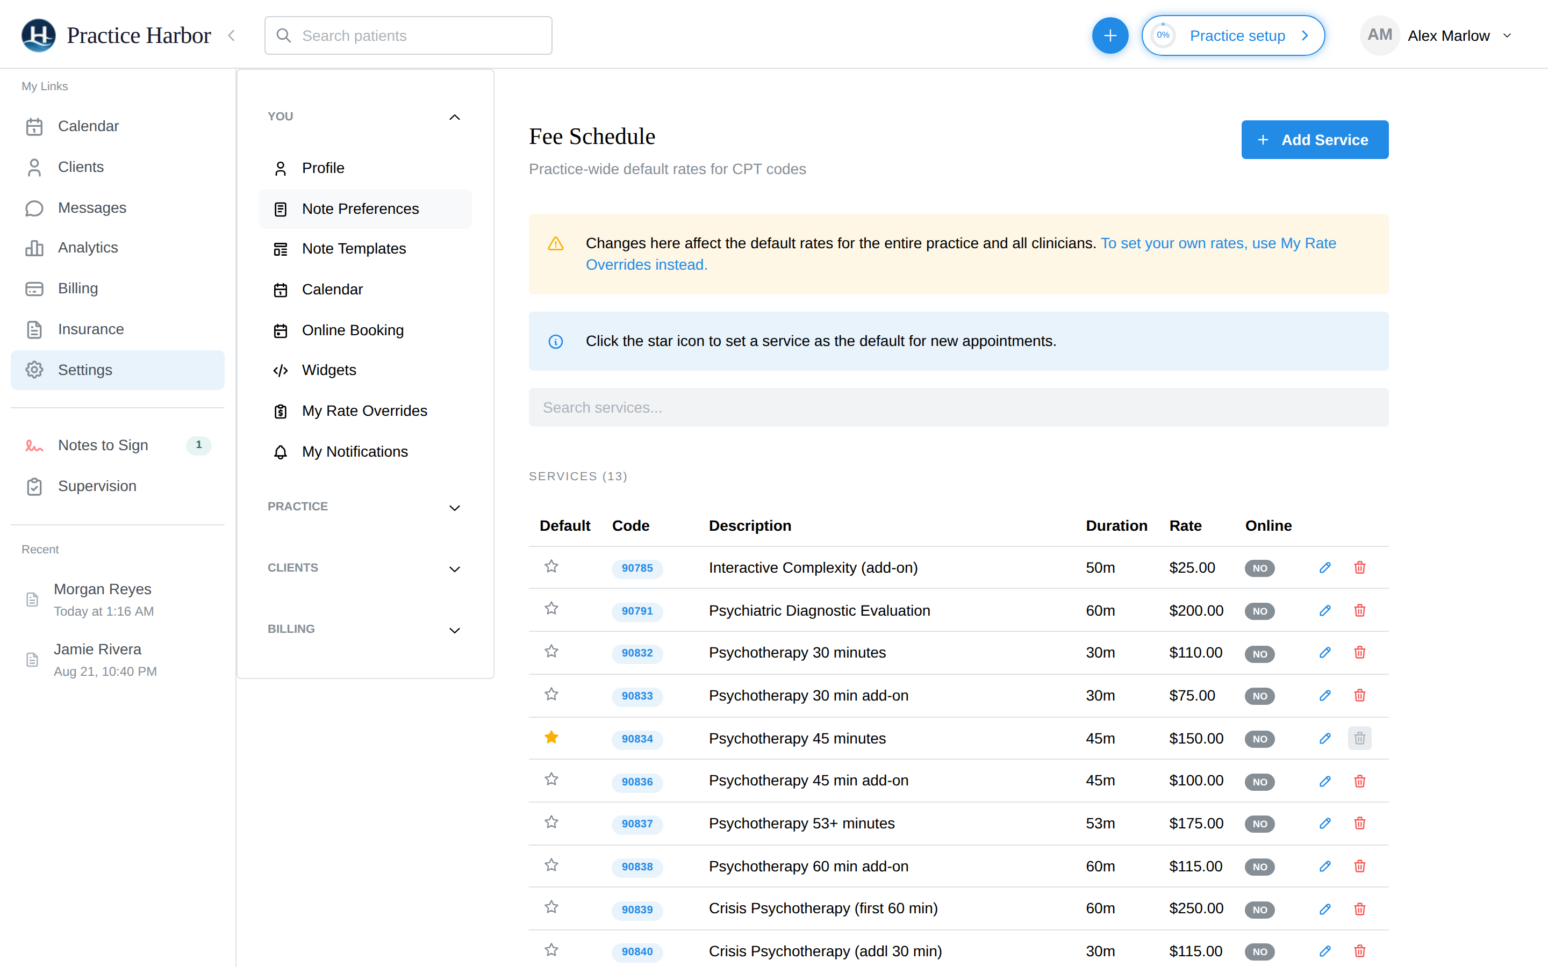Delete the Crisis Psychotherapy (addl 30 min) service

click(1359, 951)
